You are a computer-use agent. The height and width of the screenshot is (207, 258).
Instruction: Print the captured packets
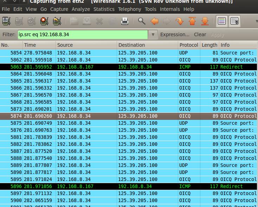coord(125,21)
